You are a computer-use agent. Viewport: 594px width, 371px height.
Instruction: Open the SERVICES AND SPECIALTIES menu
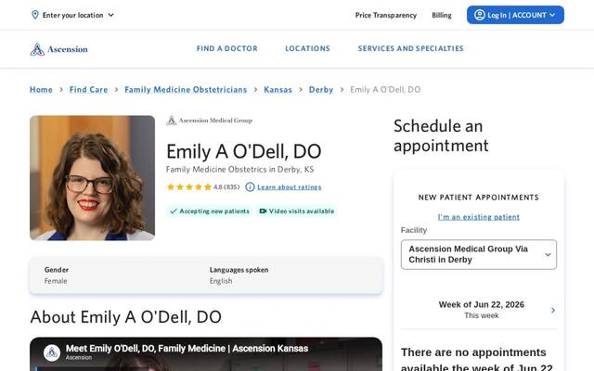(410, 48)
